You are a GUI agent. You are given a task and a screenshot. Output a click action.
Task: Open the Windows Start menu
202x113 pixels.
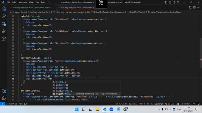click(76, 109)
